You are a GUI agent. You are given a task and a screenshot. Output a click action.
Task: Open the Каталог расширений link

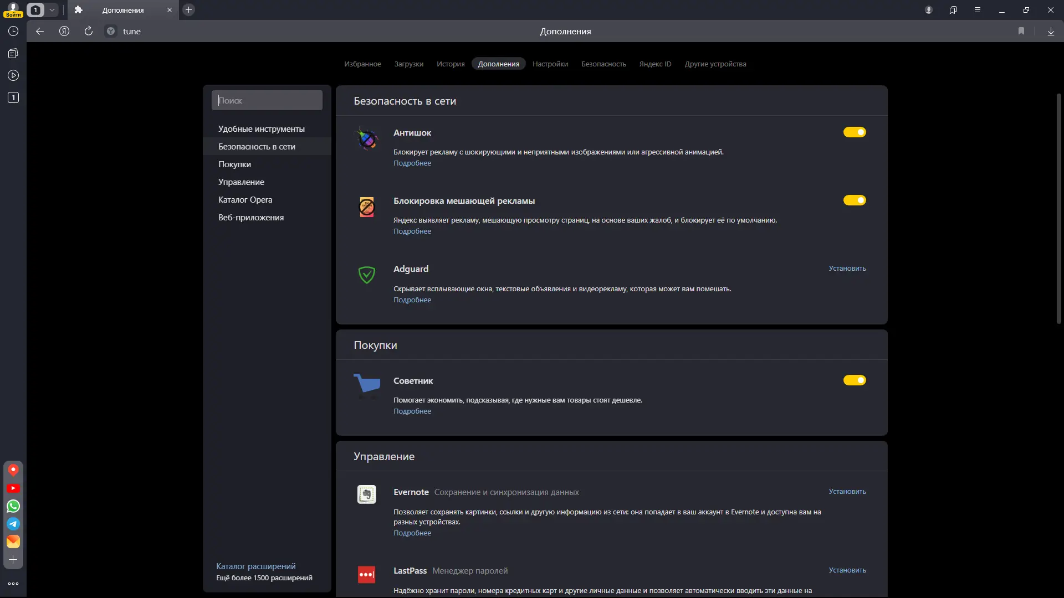(x=255, y=566)
